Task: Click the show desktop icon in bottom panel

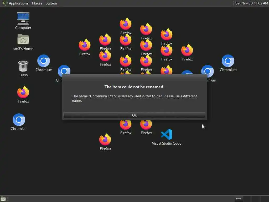Action: [x=3, y=199]
